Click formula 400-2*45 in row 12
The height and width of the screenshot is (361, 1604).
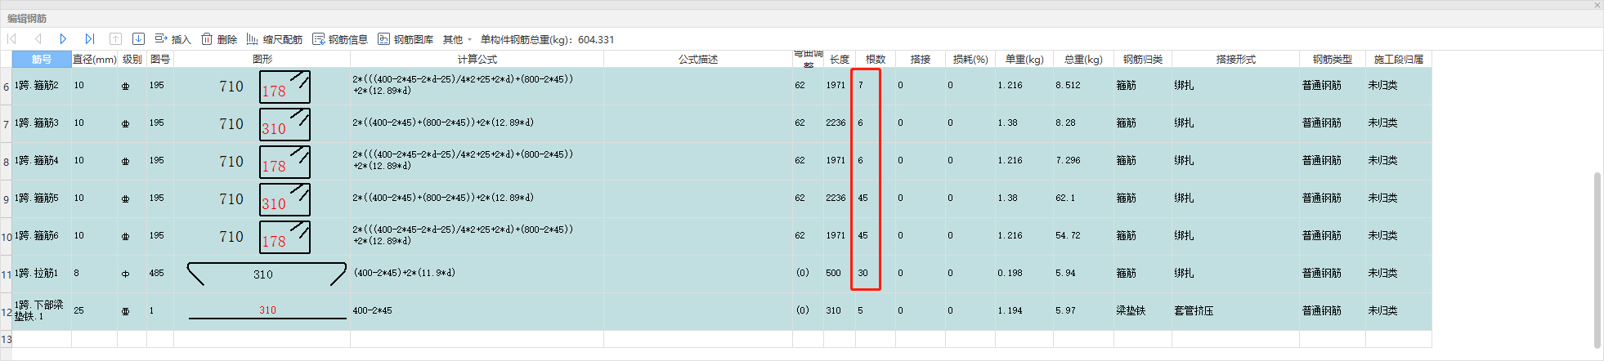pos(477,311)
